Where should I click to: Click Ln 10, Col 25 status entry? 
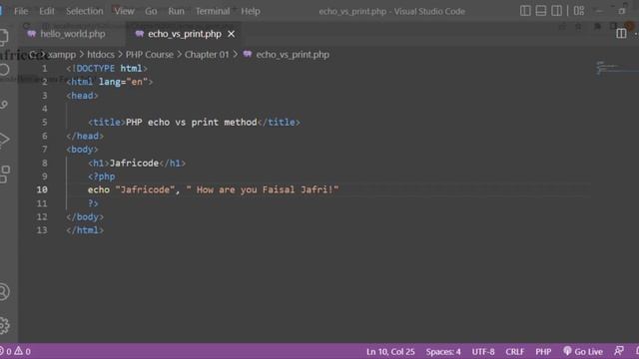pos(390,351)
